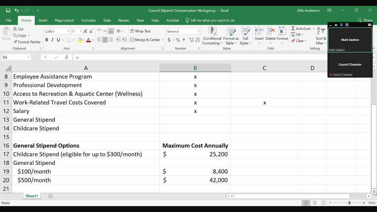Select cell with 42,000 value
Image resolution: width=377 pixels, height=212 pixels.
point(195,180)
